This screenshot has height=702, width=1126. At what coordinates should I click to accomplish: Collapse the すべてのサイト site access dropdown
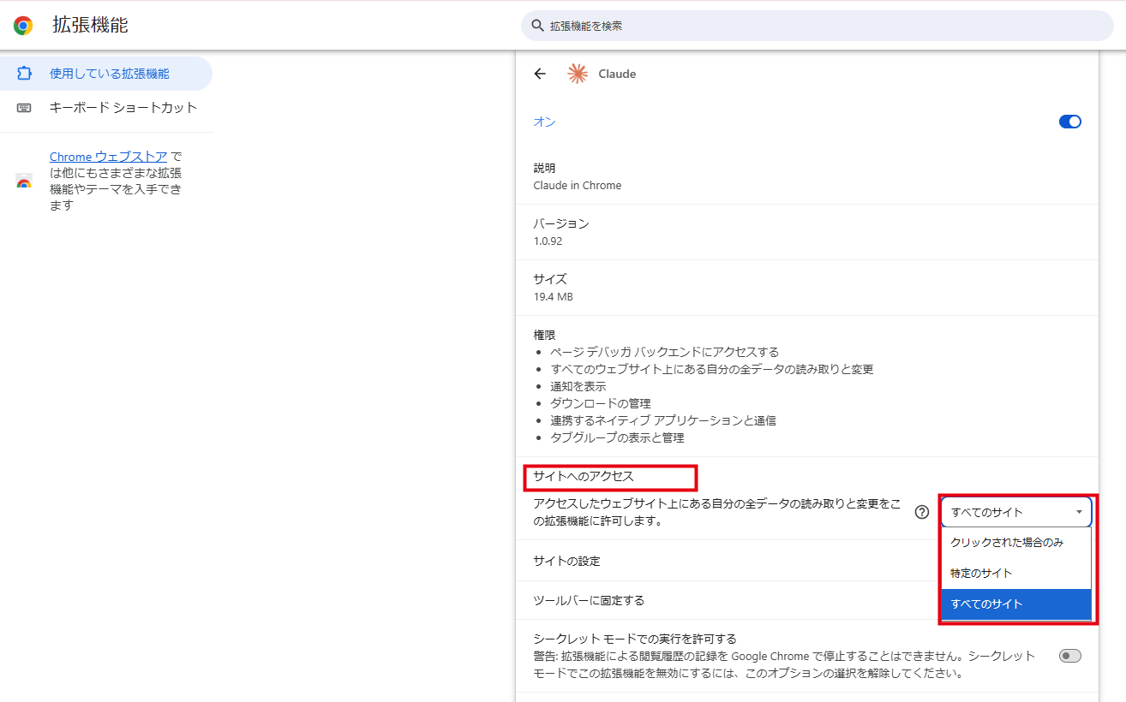pos(1016,512)
